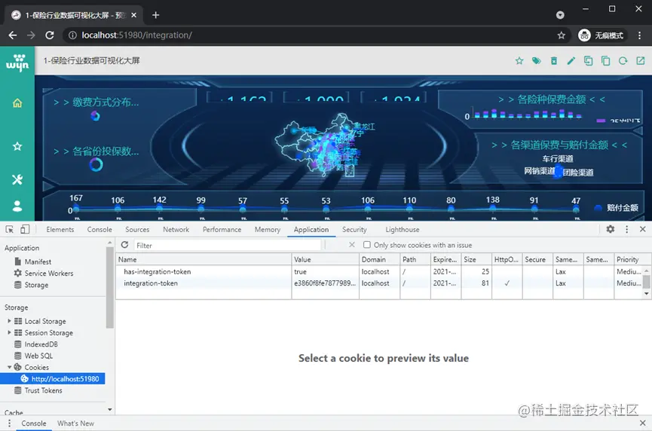Open the DevTools customize three-dot menu
The width and height of the screenshot is (652, 431).
click(626, 229)
